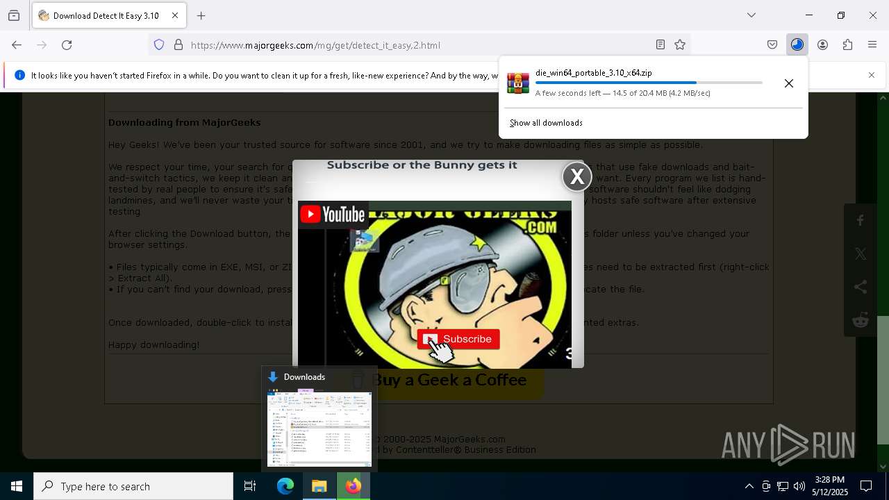Image resolution: width=889 pixels, height=500 pixels.
Task: Share page on X icon
Action: point(861,254)
